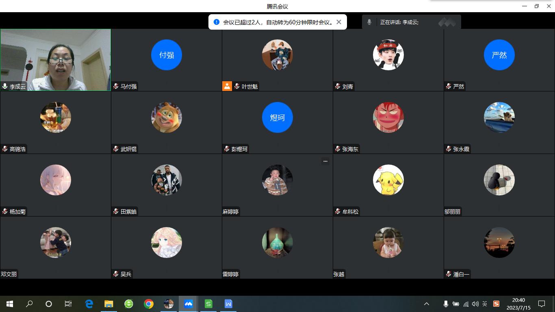Click the muted mic icon next to 马付强
The width and height of the screenshot is (555, 312).
[x=116, y=86]
